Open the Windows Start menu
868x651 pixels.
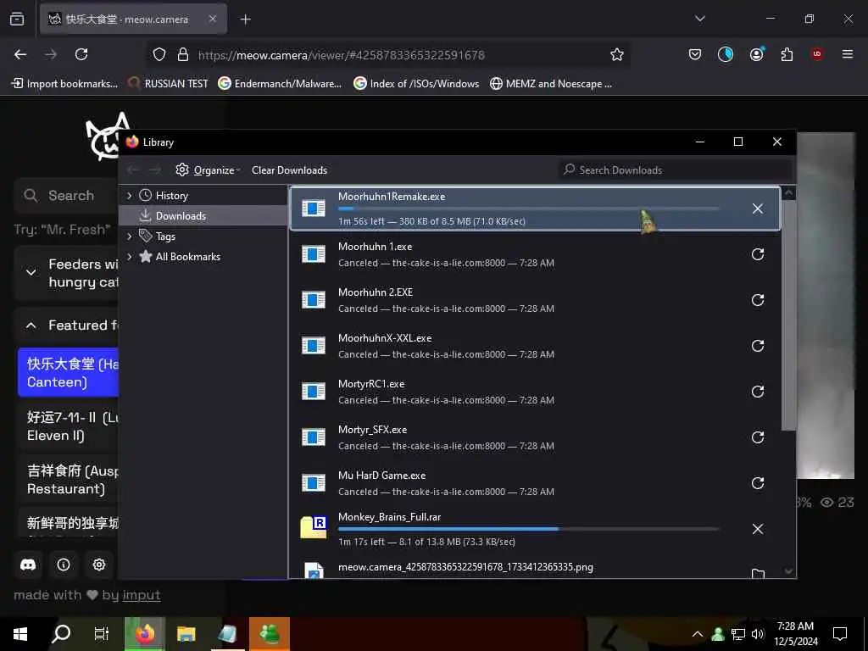pyautogui.click(x=20, y=634)
